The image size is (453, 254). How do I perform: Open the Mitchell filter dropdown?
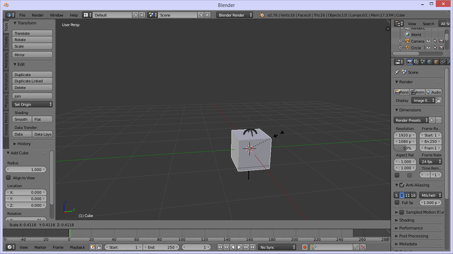pyautogui.click(x=430, y=195)
